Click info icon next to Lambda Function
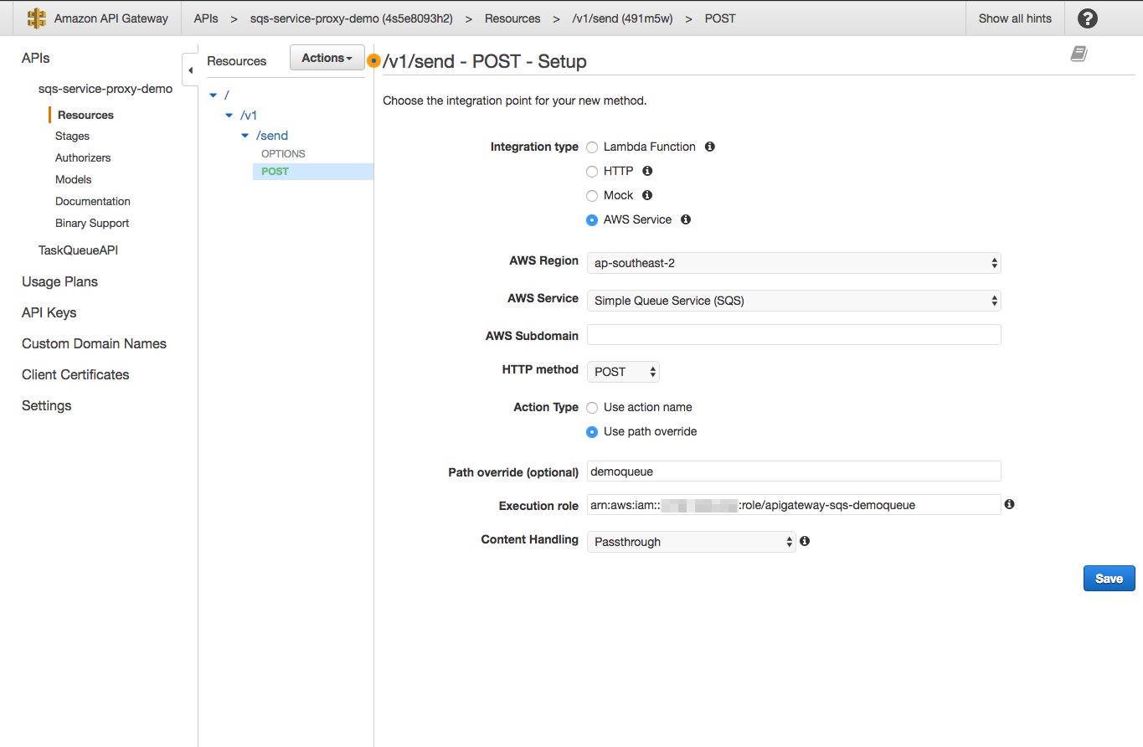This screenshot has width=1143, height=747. (710, 147)
